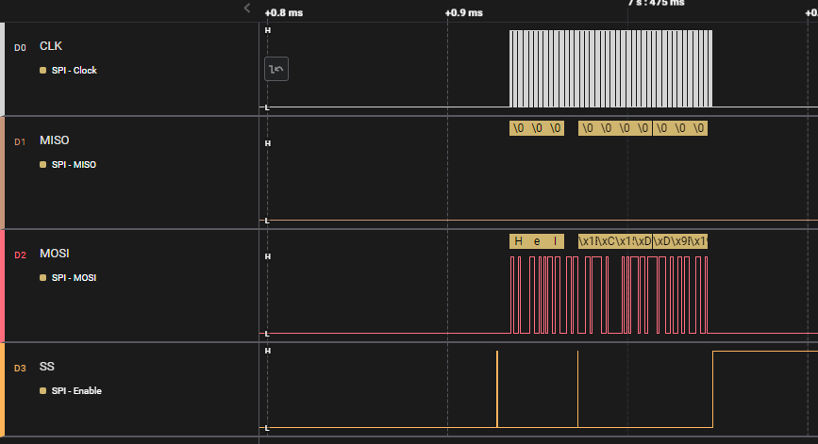Image resolution: width=818 pixels, height=444 pixels.
Task: Click the CLK clock pulse burst waveform
Action: coord(610,68)
